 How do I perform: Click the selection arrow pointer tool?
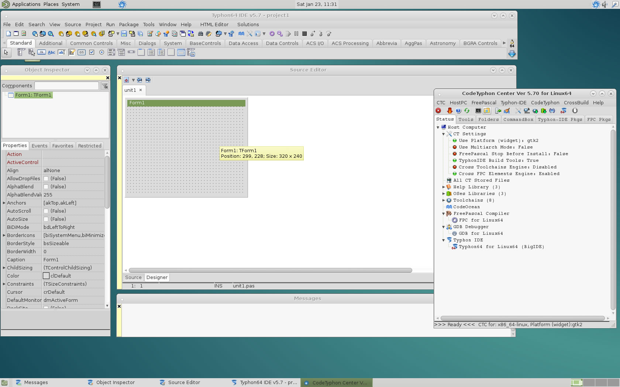click(6, 52)
